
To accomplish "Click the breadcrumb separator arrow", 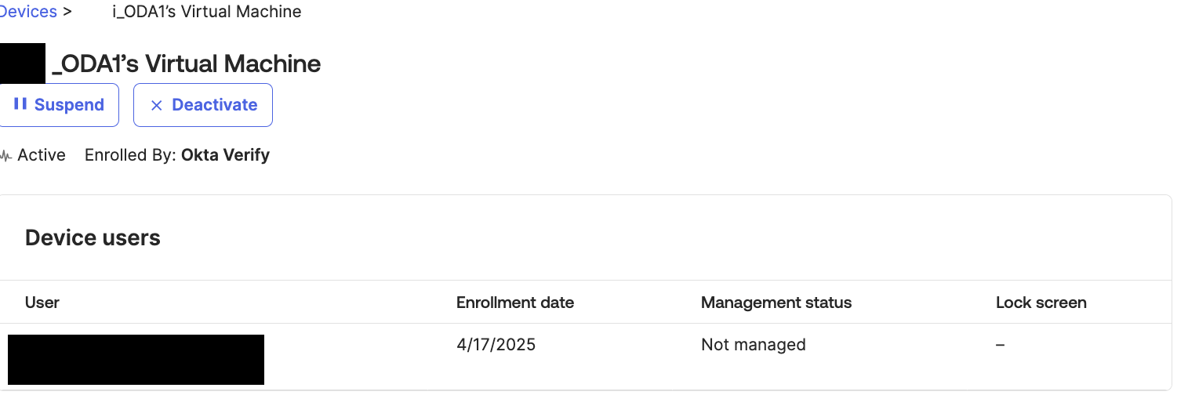I will (x=67, y=12).
